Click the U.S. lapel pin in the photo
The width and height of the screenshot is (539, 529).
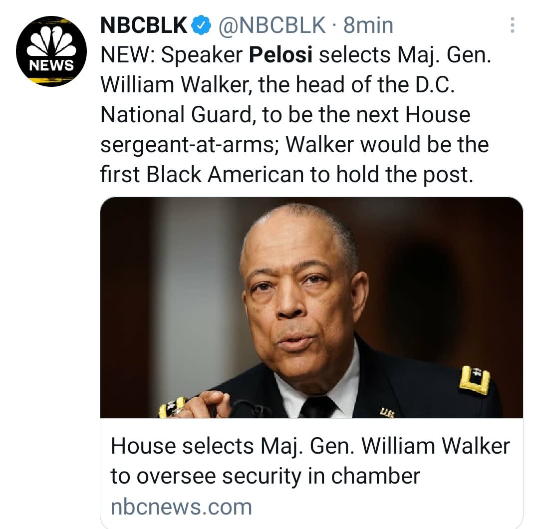(385, 411)
